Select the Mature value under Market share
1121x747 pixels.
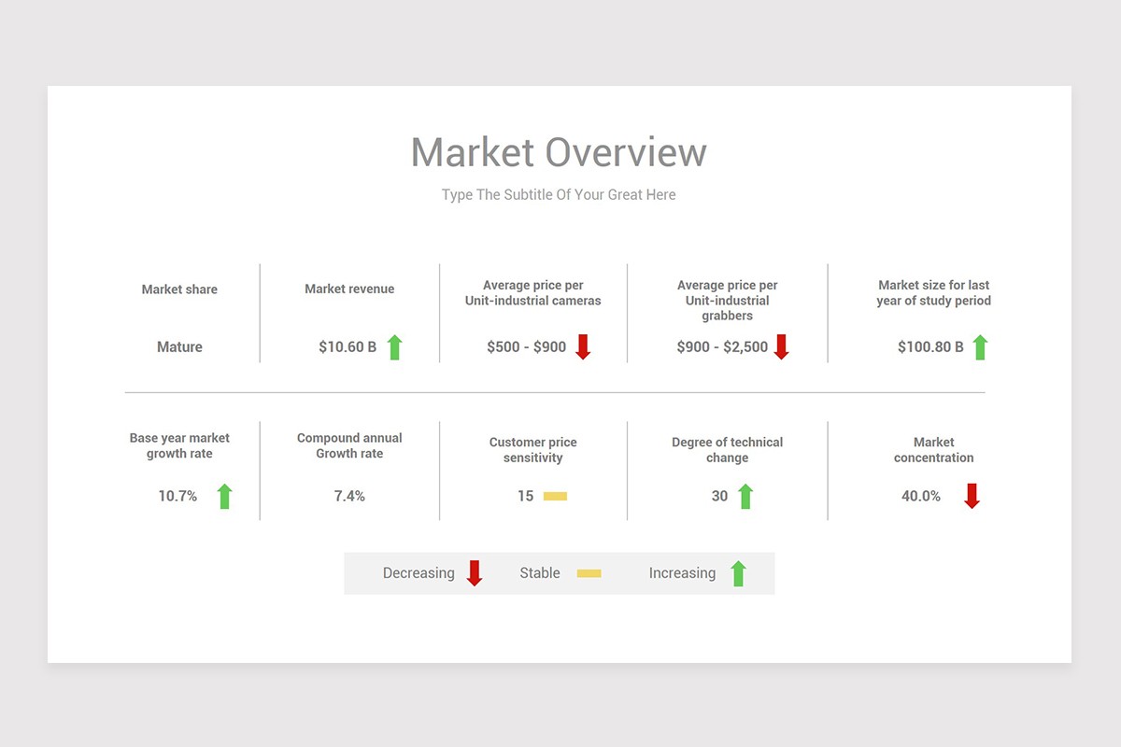(178, 346)
